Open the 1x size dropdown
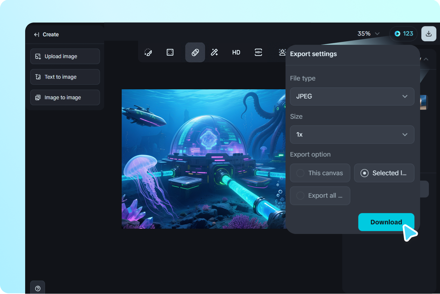The width and height of the screenshot is (440, 294). [352, 135]
